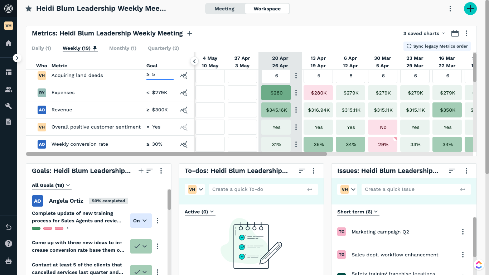
Task: View chart for Expenses metric
Action: pos(184,93)
